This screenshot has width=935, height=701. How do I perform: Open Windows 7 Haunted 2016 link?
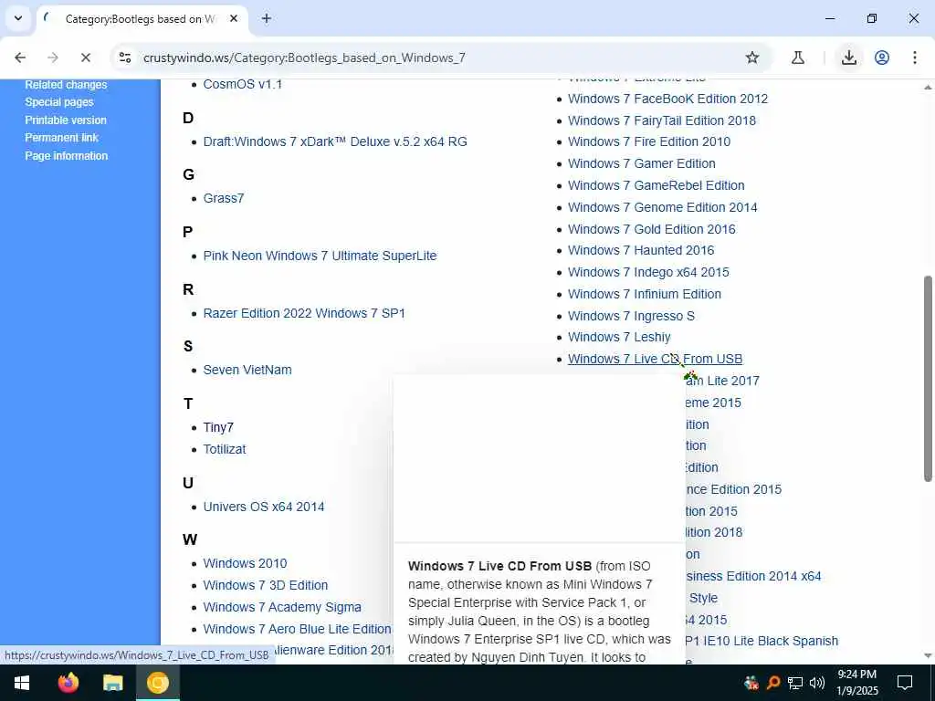(641, 250)
